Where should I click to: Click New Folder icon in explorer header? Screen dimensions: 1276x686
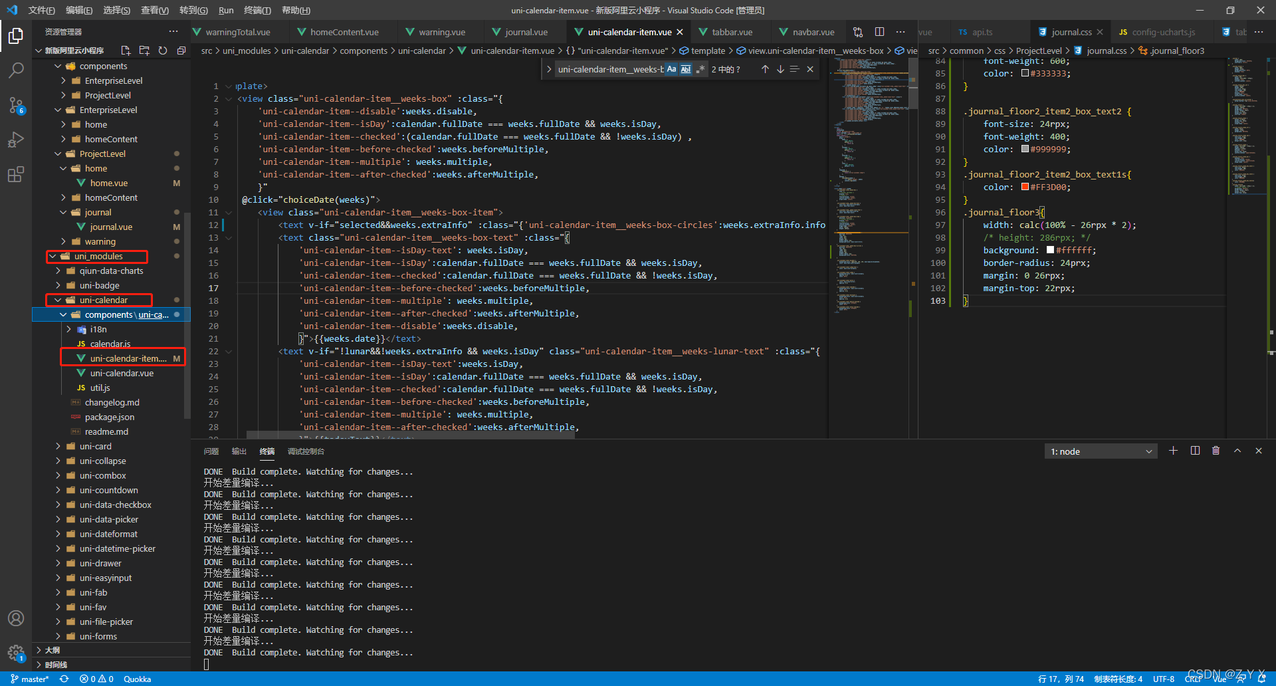pos(144,51)
